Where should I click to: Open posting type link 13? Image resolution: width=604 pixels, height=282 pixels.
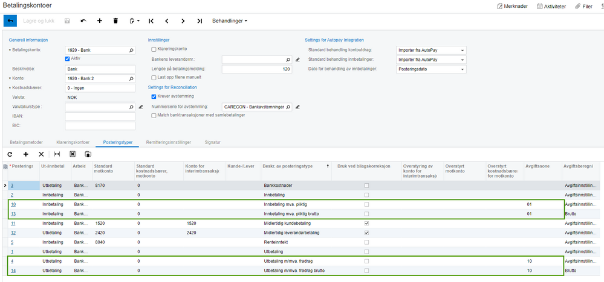(x=13, y=214)
